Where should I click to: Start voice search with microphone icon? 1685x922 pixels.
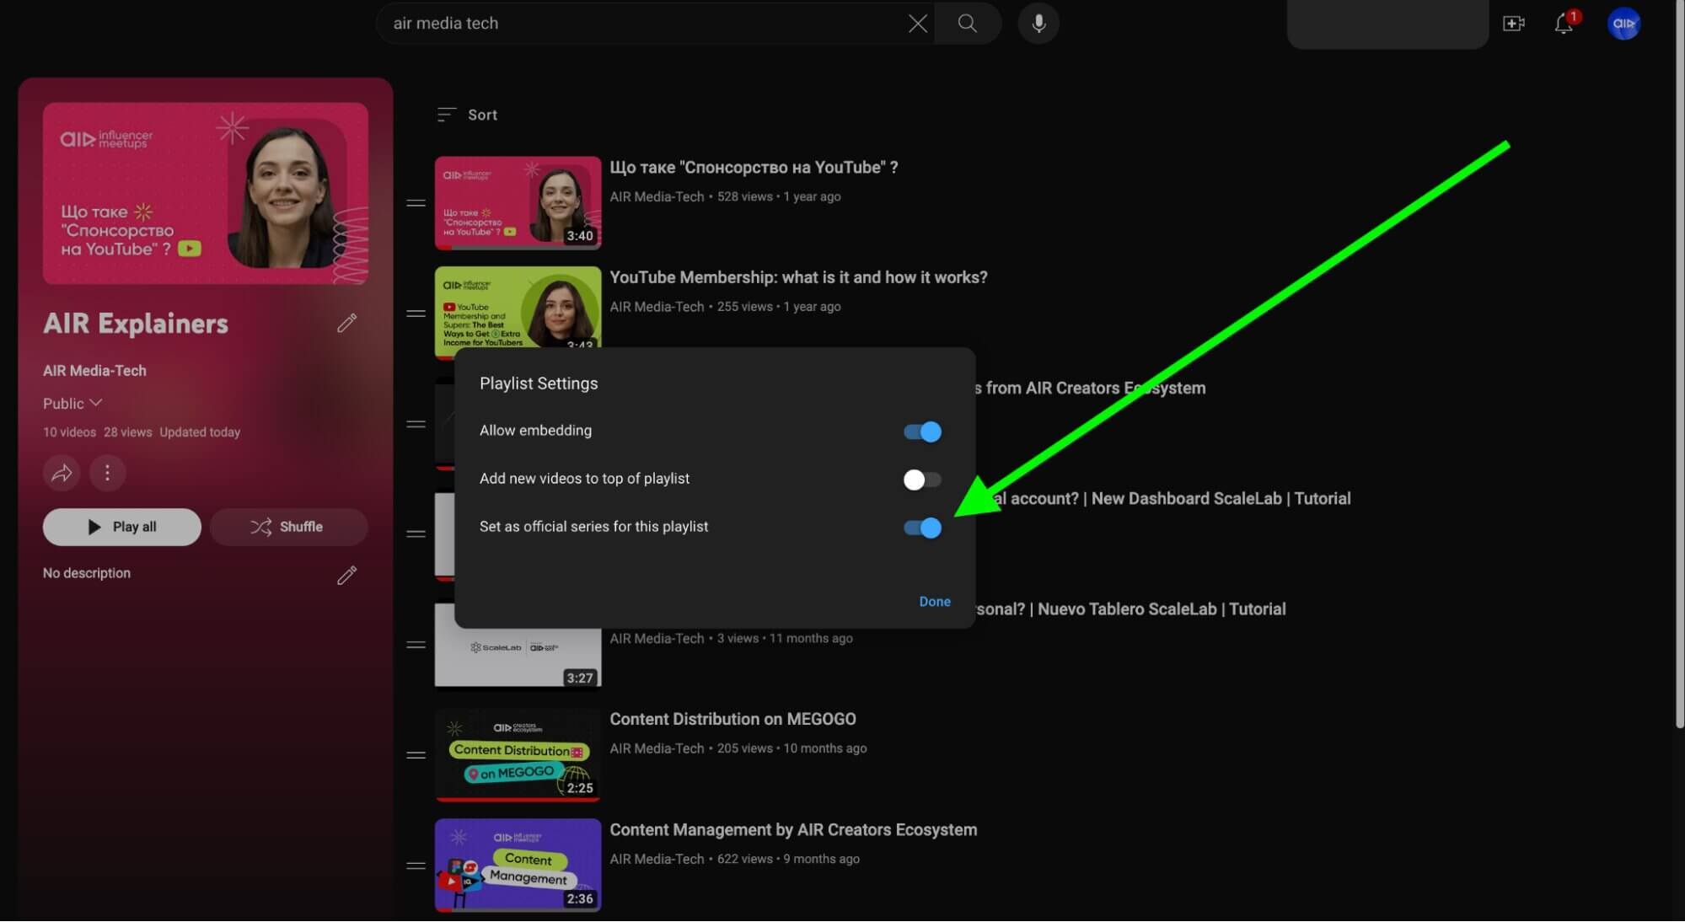tap(1038, 24)
